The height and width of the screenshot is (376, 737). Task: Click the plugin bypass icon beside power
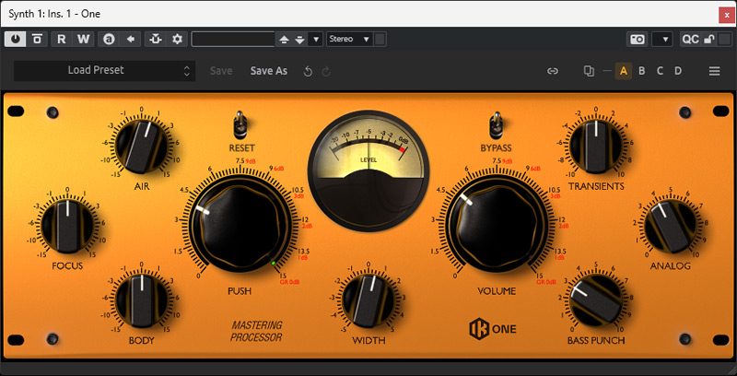pyautogui.click(x=36, y=39)
